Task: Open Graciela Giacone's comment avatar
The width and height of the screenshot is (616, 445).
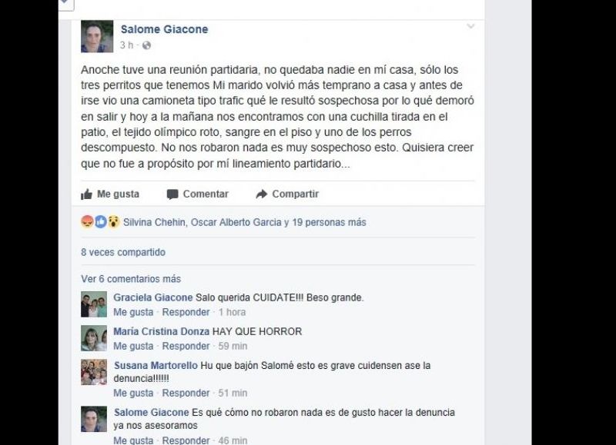Action: tap(94, 304)
